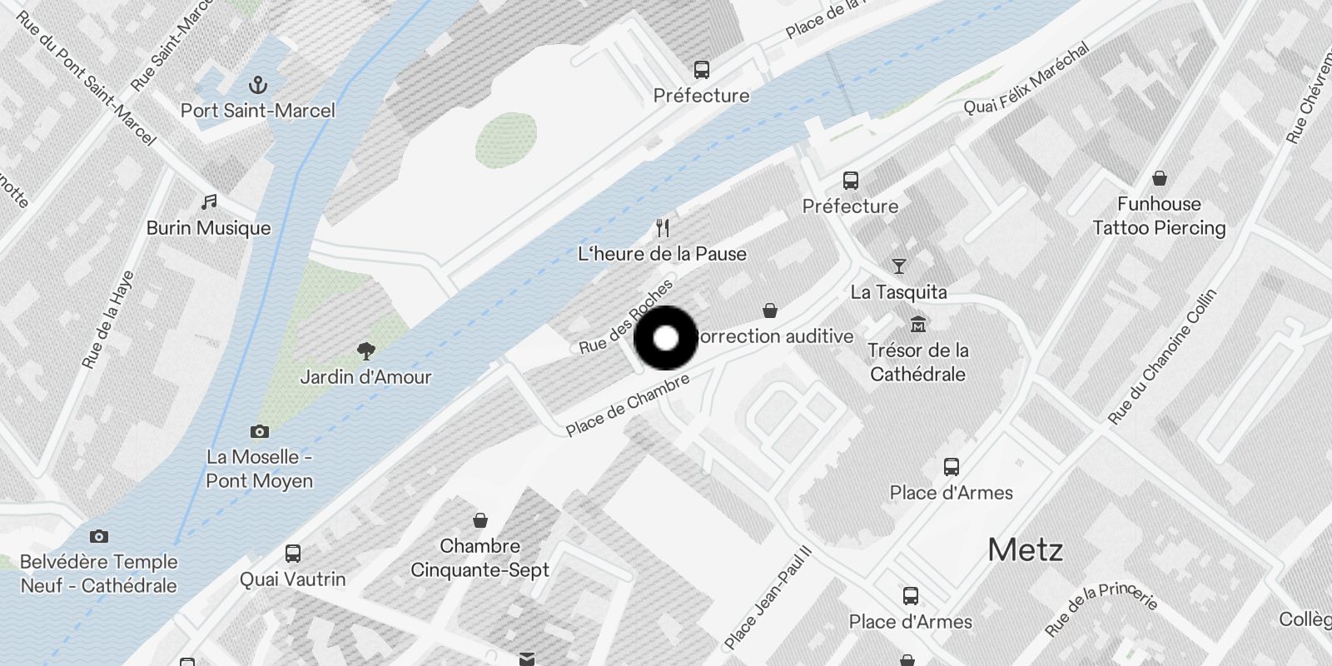Select Funhouse Tattoo Piercing shop icon
The height and width of the screenshot is (666, 1332).
coord(1160,177)
